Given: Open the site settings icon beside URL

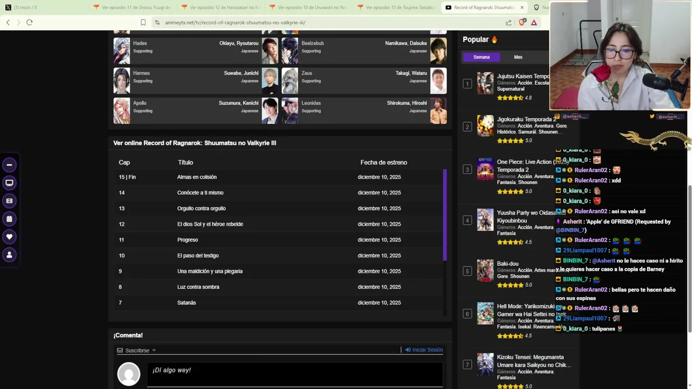Looking at the screenshot, I should pyautogui.click(x=157, y=22).
